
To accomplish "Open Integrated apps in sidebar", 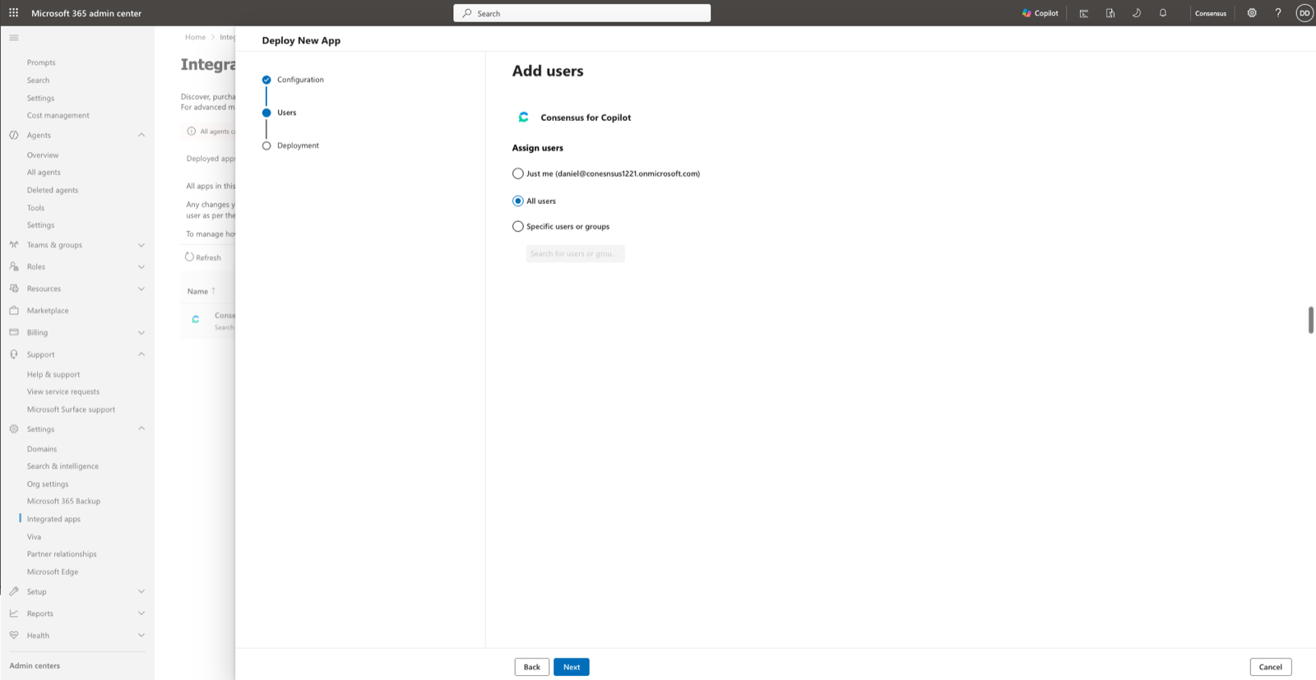I will tap(53, 519).
